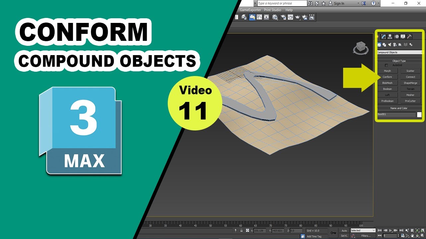Expand the Sign In dropdown arrow

point(358,3)
